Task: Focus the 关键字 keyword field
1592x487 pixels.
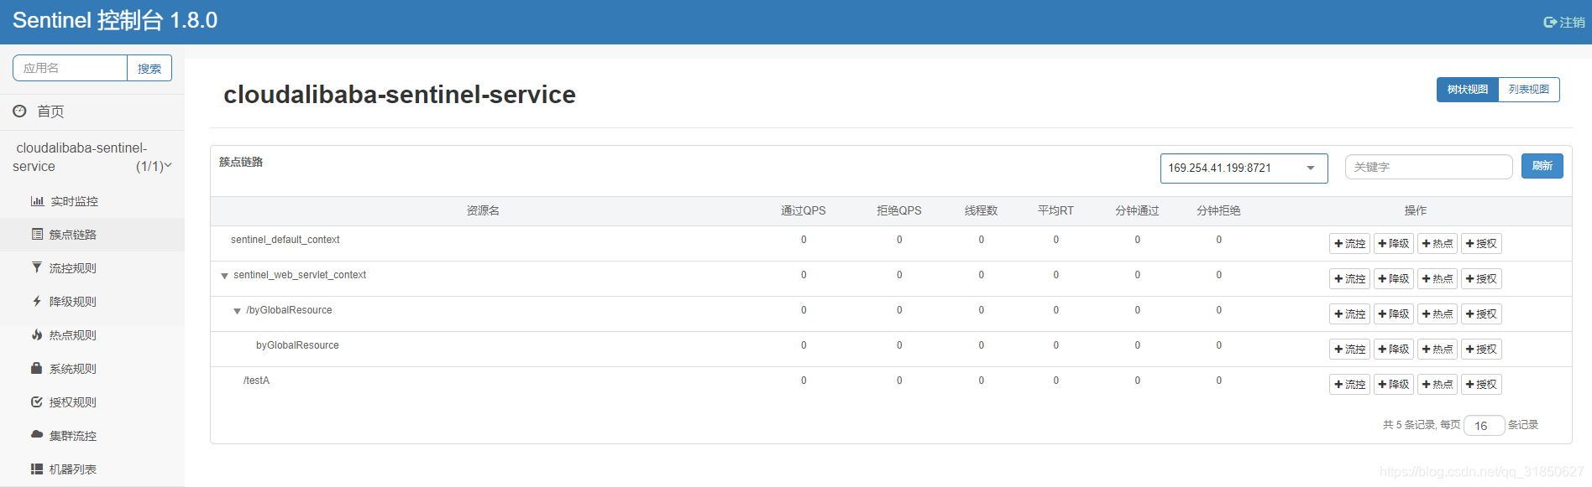Action: (x=1428, y=167)
